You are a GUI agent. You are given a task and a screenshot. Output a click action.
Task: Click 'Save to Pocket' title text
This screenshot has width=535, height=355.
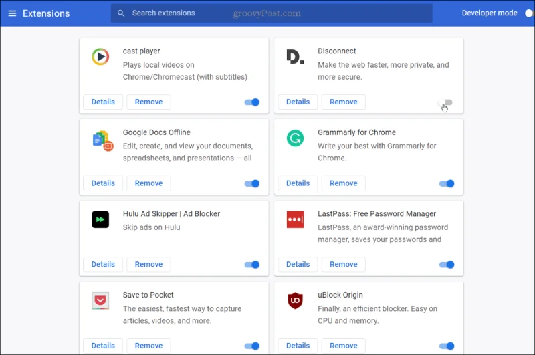coord(148,295)
